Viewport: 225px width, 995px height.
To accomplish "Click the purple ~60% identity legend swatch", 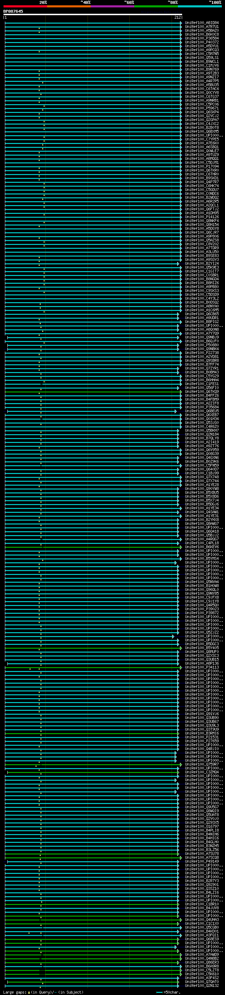I will (x=113, y=6).
